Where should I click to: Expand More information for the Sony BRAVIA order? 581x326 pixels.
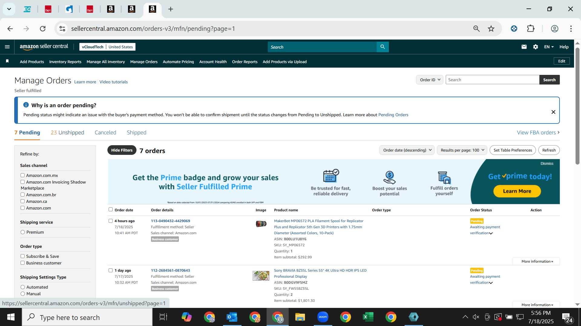537,305
